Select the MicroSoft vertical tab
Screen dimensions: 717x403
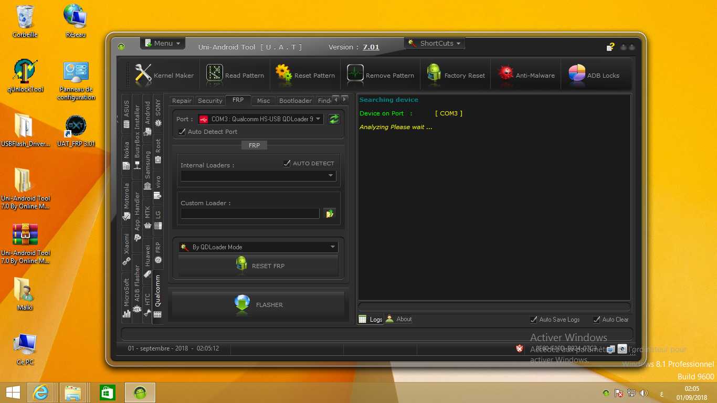(126, 297)
